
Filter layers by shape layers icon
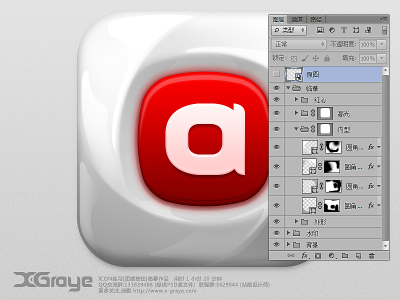(x=356, y=30)
